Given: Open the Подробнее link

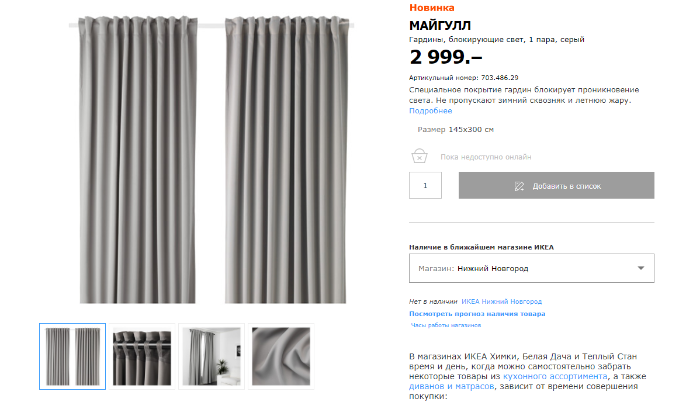Looking at the screenshot, I should (x=431, y=111).
